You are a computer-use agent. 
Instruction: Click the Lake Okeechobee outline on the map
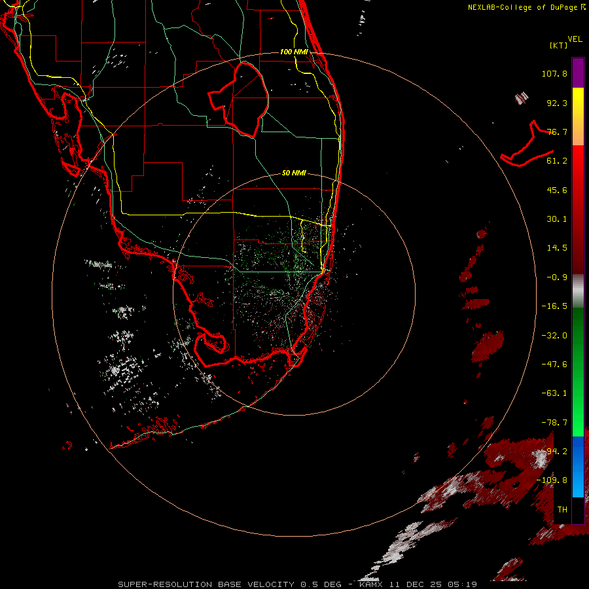pos(239,99)
